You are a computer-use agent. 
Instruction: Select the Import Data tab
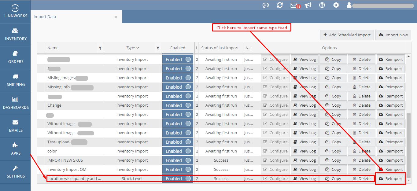pos(76,17)
